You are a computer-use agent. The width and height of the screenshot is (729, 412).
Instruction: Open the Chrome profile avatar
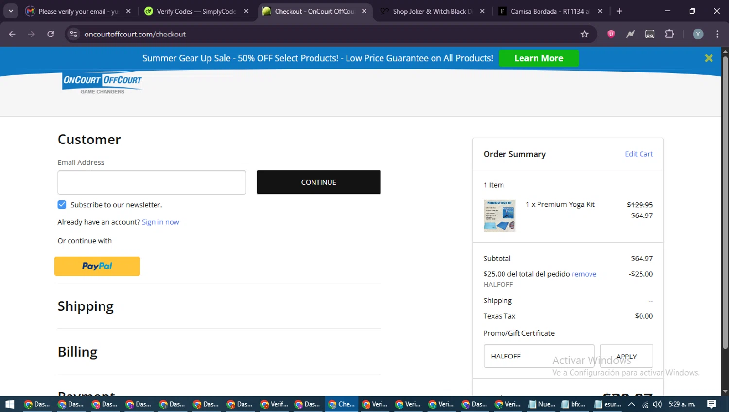tap(698, 34)
